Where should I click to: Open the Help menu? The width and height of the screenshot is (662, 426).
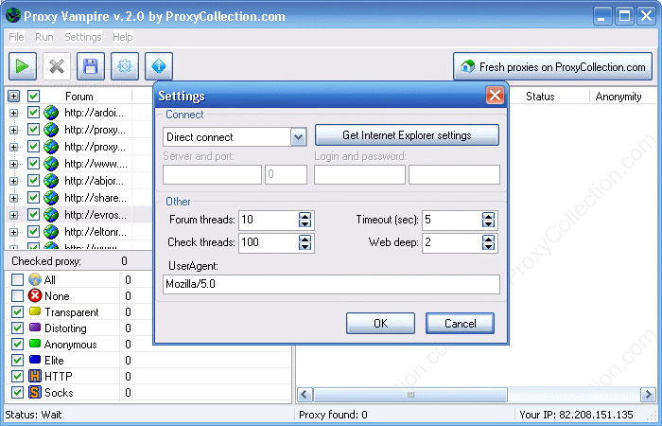tap(123, 37)
